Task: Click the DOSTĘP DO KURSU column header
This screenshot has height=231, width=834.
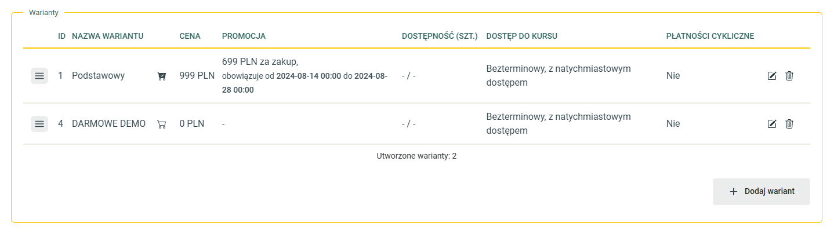Action: 522,36
